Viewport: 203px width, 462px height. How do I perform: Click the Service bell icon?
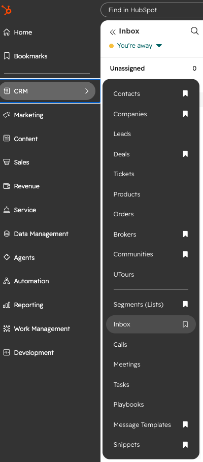click(7, 210)
